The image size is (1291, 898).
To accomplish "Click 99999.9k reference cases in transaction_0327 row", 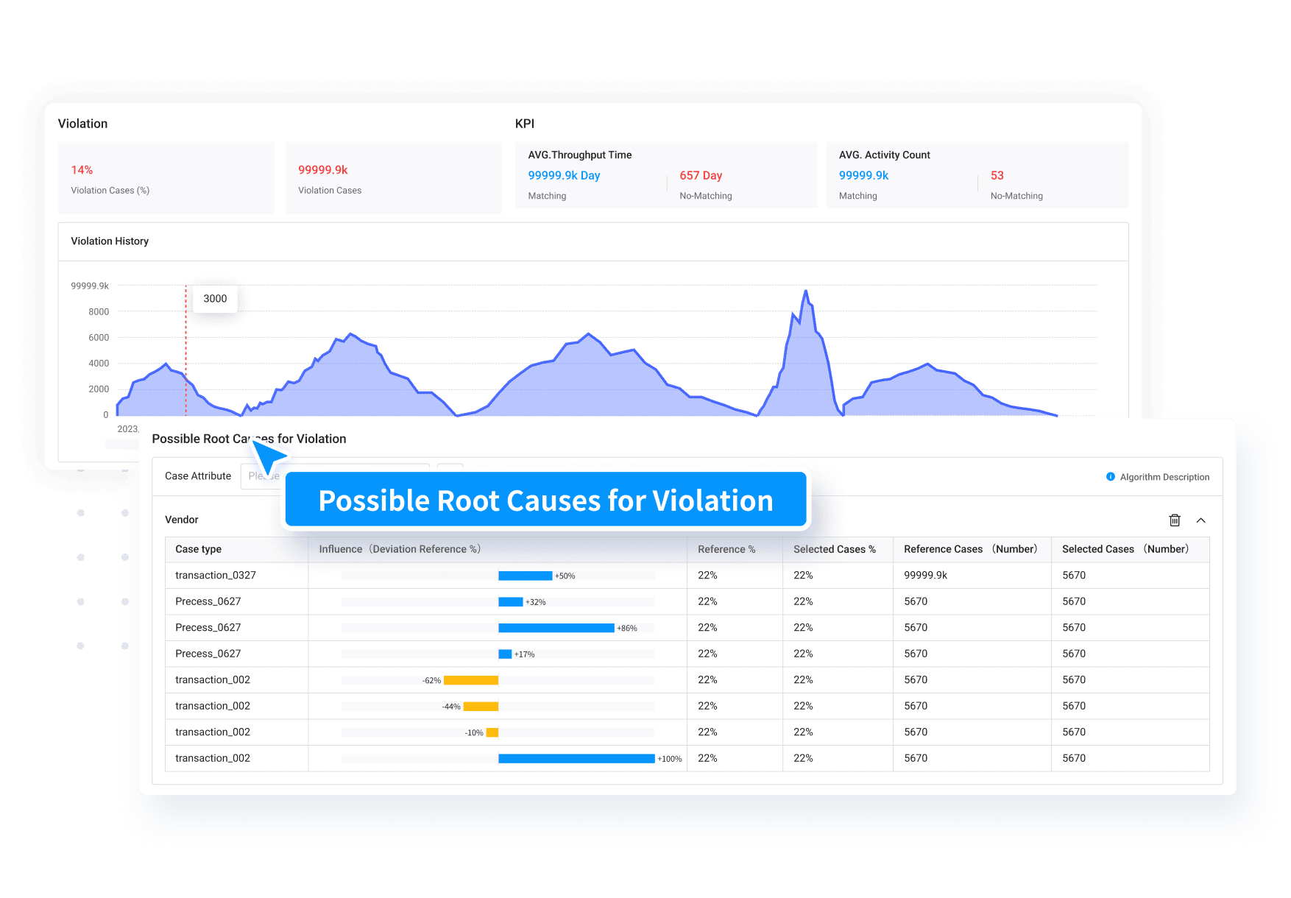I will point(925,576).
